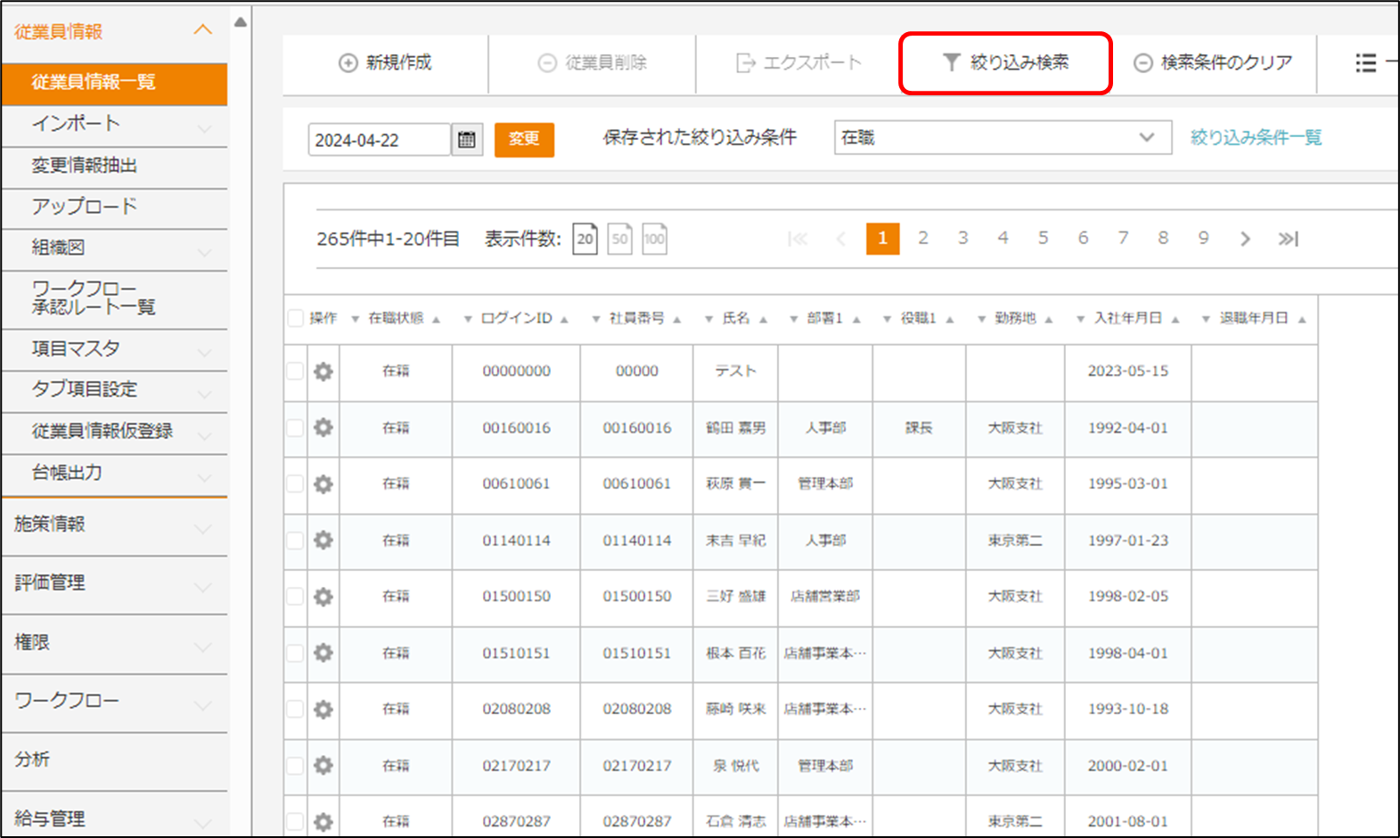Image resolution: width=1400 pixels, height=838 pixels.
Task: Check the row for テスト employee
Action: click(x=296, y=371)
